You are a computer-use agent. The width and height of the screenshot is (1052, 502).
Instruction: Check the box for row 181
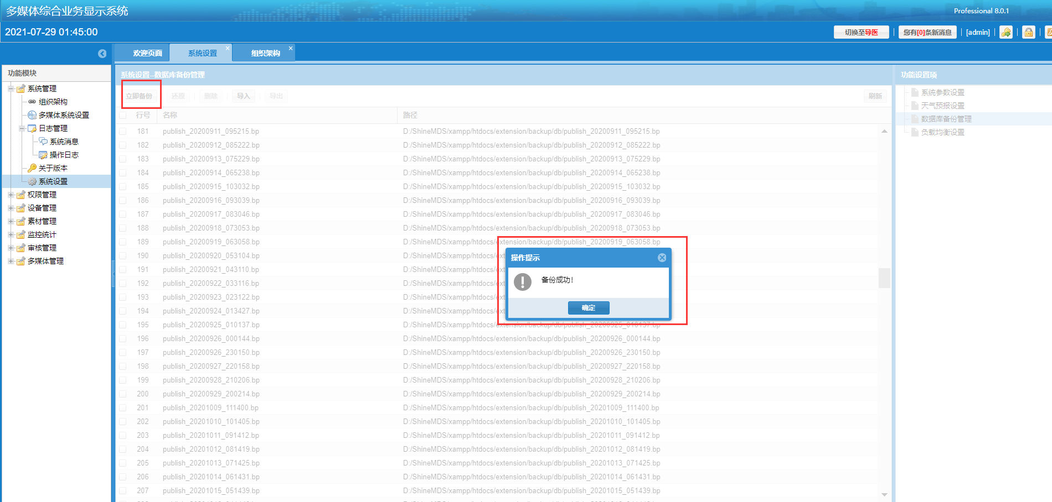[123, 132]
